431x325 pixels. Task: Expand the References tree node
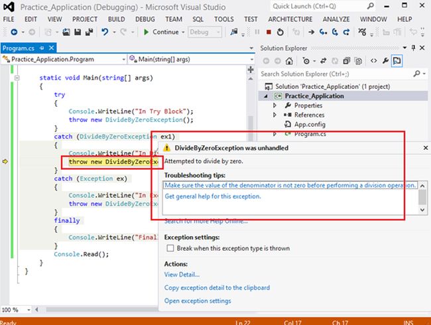(x=275, y=115)
